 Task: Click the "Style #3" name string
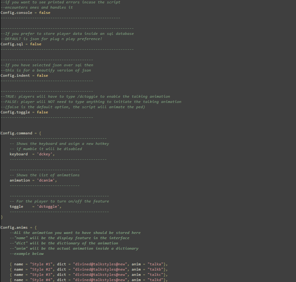(x=41, y=275)
